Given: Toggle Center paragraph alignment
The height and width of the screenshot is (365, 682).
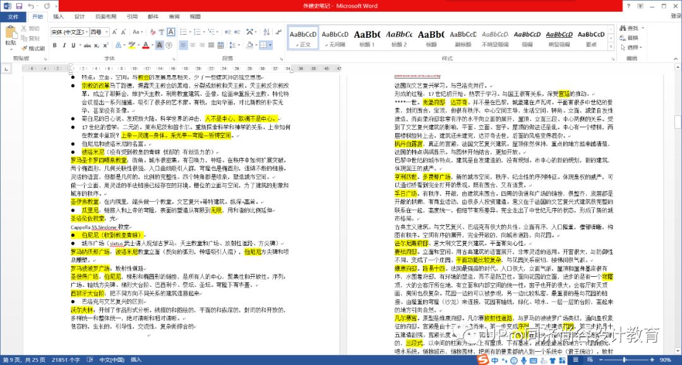Looking at the screenshot, I should [x=193, y=45].
